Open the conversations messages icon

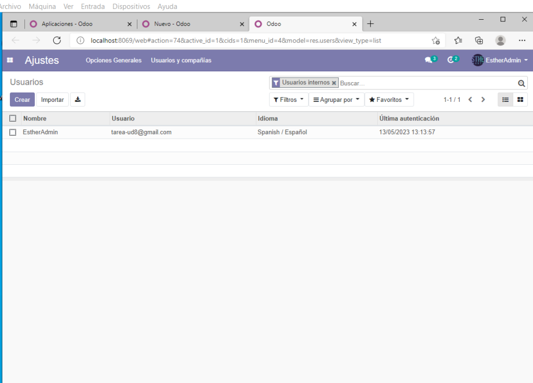428,60
